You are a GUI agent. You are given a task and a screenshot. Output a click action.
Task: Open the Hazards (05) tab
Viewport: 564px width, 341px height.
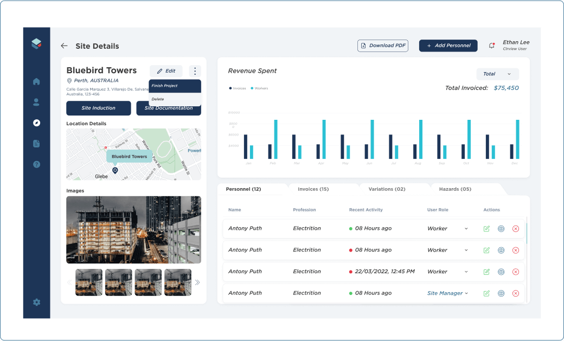click(x=454, y=189)
